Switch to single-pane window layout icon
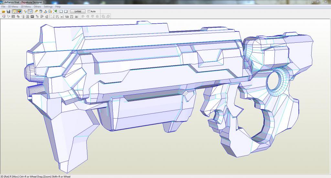 [66, 11]
